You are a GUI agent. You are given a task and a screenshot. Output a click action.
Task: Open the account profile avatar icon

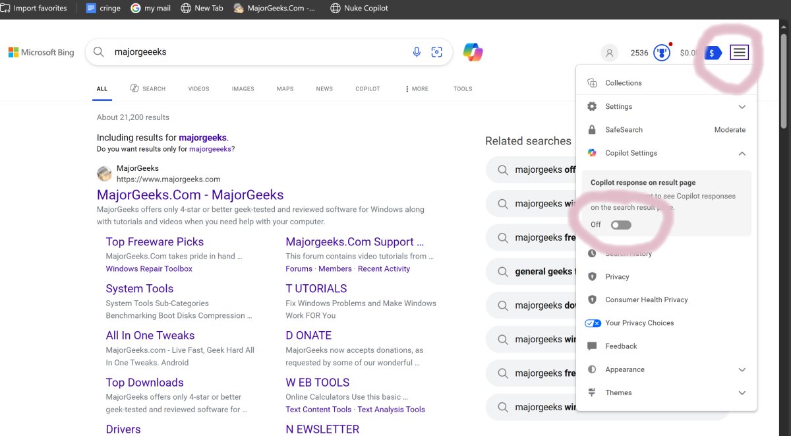tap(610, 53)
